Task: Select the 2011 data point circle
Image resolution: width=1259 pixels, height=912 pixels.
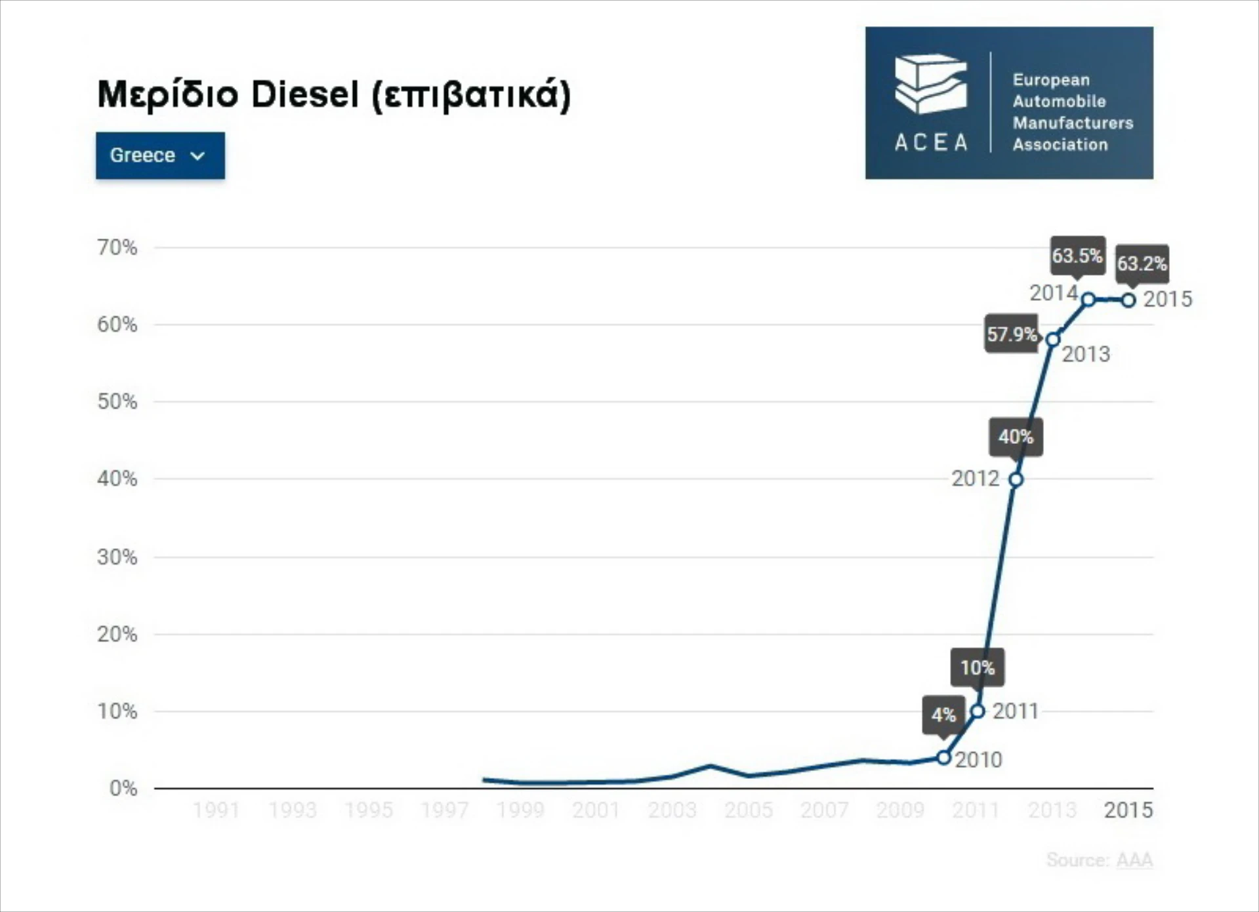Action: coord(978,711)
